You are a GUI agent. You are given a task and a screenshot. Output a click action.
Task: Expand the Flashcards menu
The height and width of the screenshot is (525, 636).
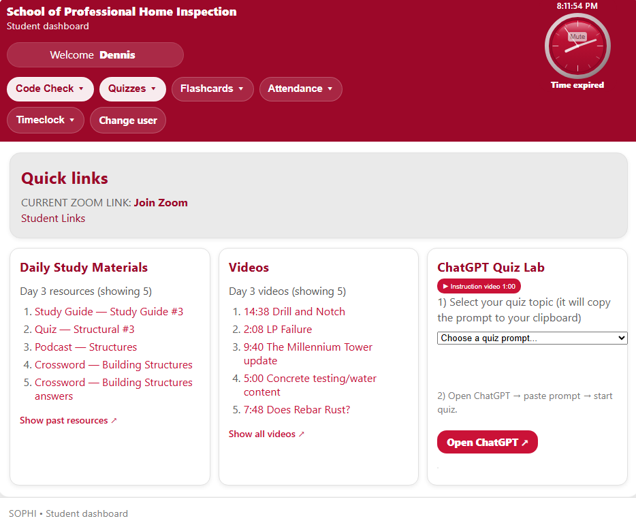212,89
